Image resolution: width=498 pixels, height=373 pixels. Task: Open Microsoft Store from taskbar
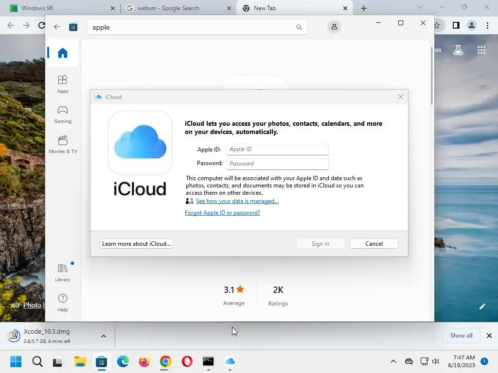click(x=101, y=361)
